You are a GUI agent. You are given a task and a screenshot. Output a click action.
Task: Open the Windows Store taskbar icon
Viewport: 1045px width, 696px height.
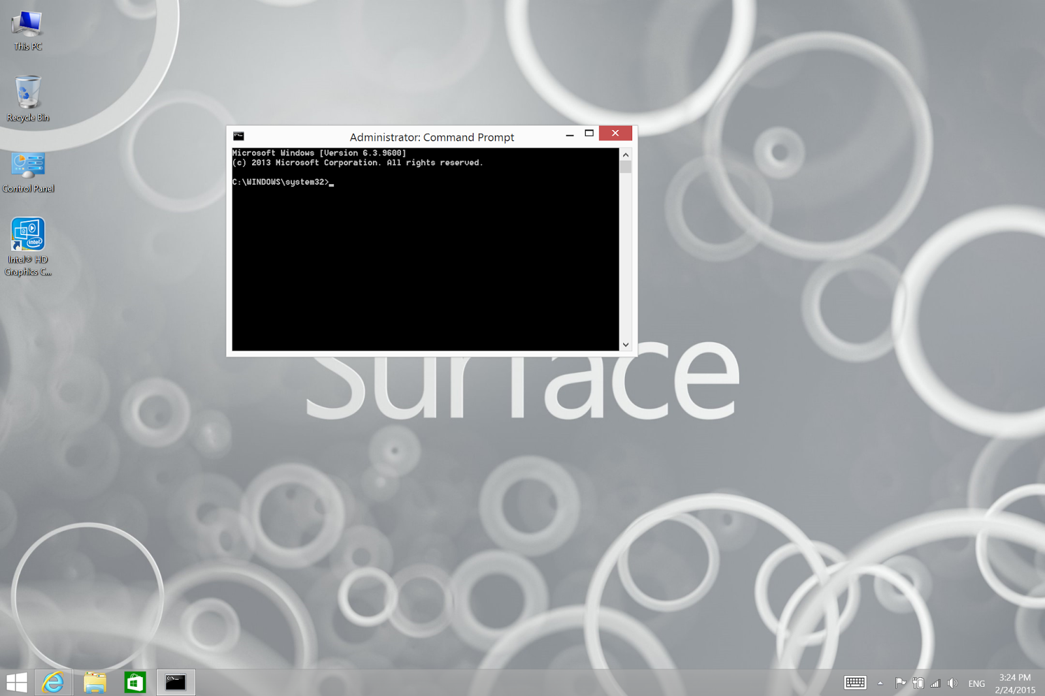point(135,683)
